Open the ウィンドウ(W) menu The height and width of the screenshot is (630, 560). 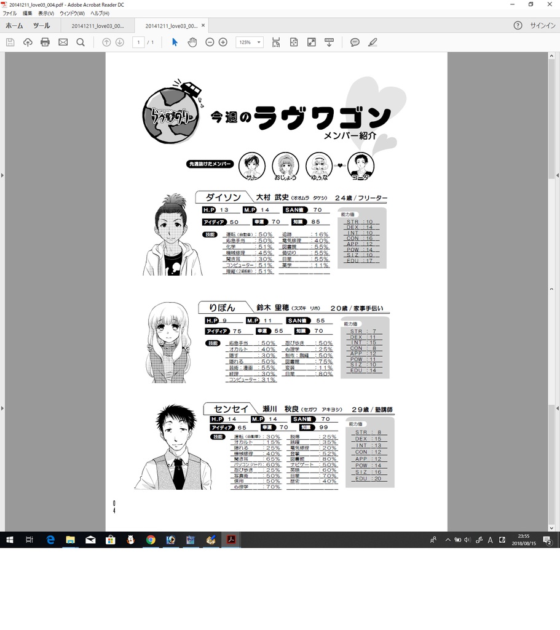(73, 14)
